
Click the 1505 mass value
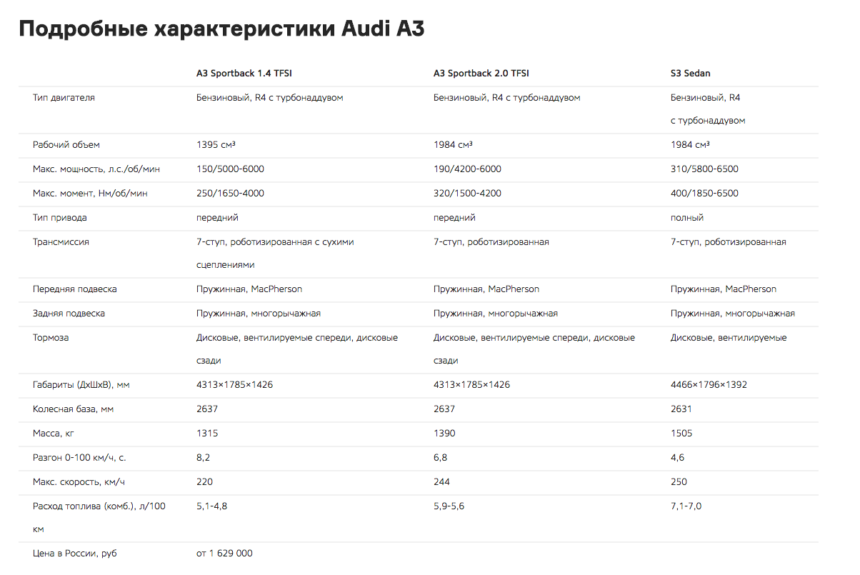pos(681,434)
